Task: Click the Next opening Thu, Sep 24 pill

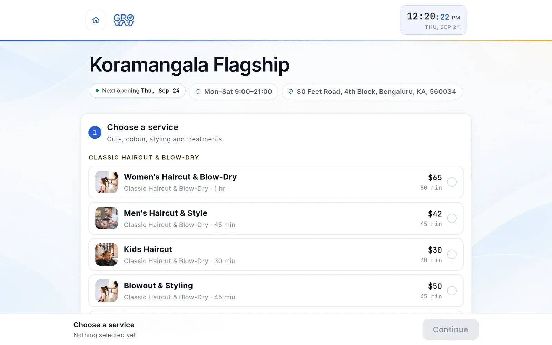Action: (x=137, y=91)
